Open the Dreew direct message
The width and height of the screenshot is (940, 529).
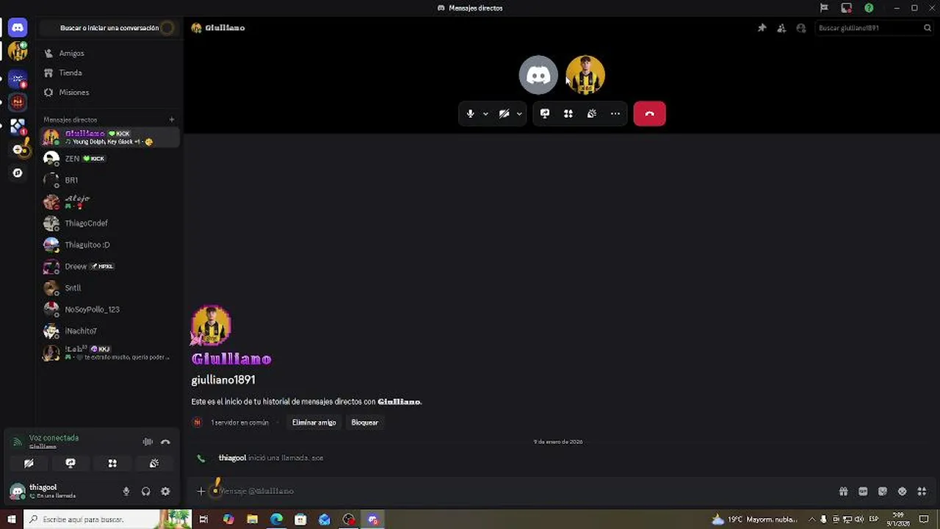[x=110, y=267]
